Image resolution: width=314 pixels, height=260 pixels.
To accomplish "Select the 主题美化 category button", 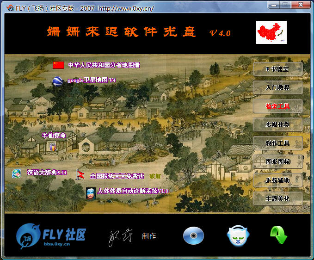I will (277, 198).
